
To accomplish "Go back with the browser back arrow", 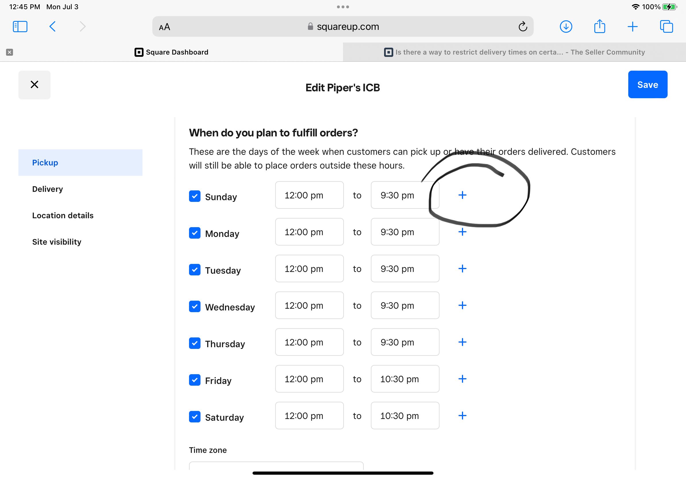I will pos(52,27).
